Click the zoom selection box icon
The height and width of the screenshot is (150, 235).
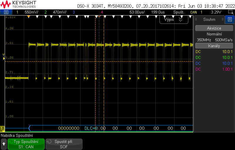tap(231, 12)
